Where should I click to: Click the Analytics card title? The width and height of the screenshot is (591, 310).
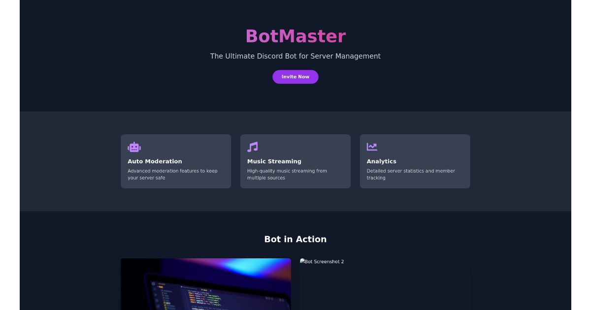[x=382, y=161]
